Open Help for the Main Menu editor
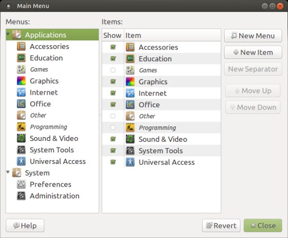This screenshot has height=238, width=288. coord(24,225)
